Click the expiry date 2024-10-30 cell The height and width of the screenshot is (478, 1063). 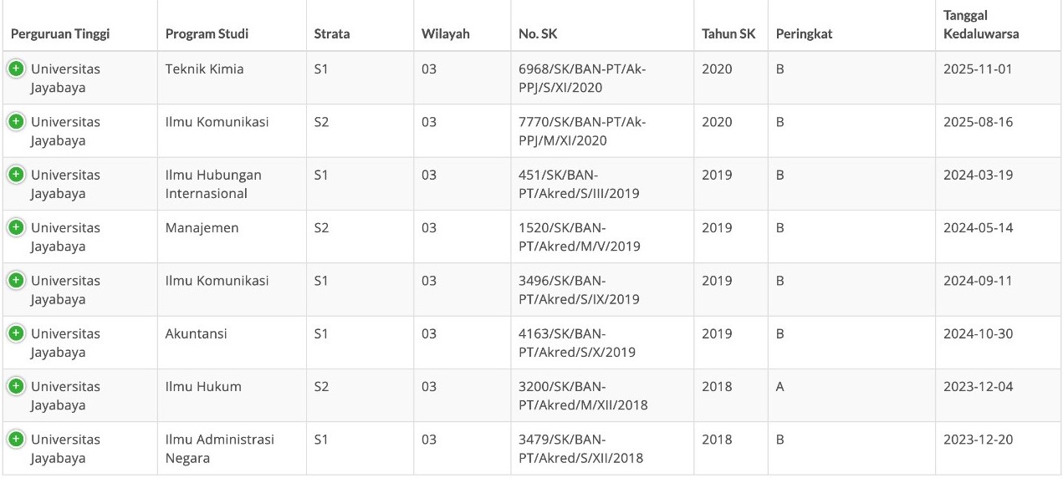[978, 333]
